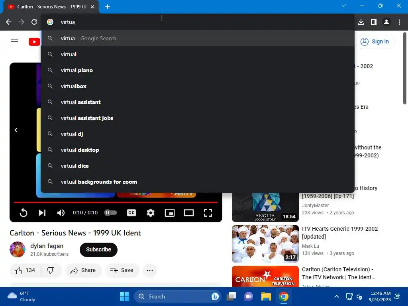Screen dimensions: 408x306
Task: Open the tab search chevron
Action: pyautogui.click(x=344, y=6)
